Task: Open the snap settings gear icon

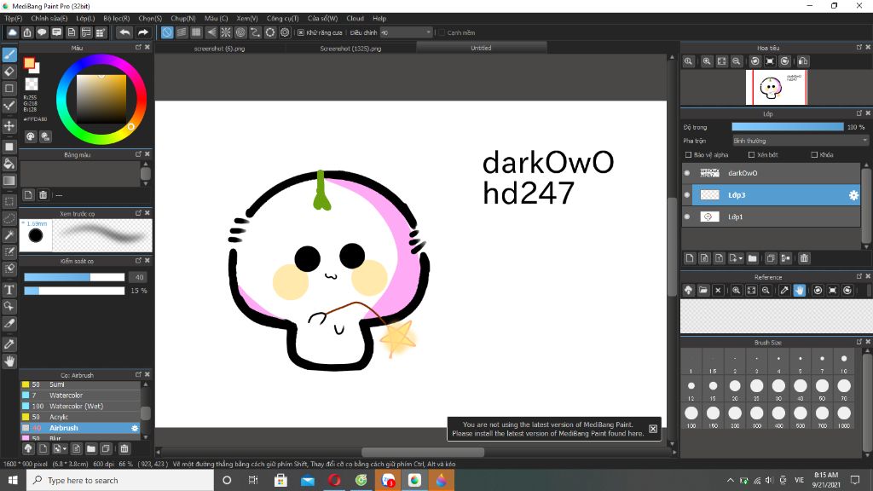Action: click(x=285, y=33)
